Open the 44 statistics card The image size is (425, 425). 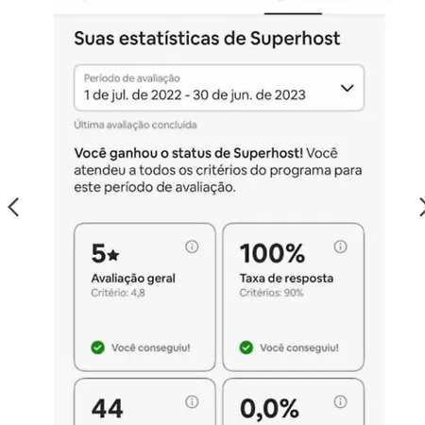pos(144,401)
